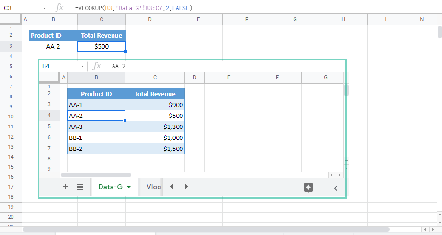Click the fx icon in outer formula bar
442x235 pixels.
(x=59, y=8)
